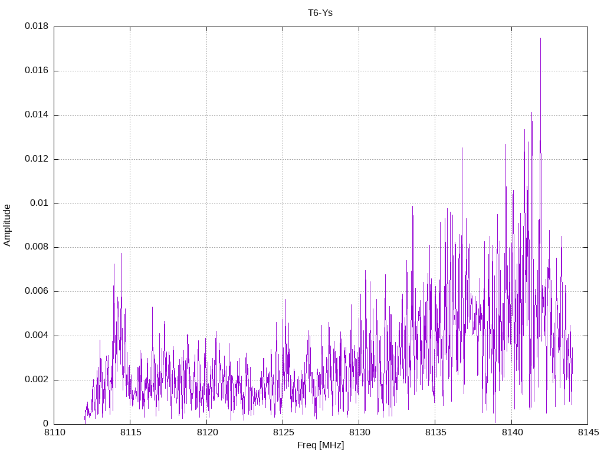Click the 0.018 y-axis tick label
The image size is (604, 453).
pos(37,26)
